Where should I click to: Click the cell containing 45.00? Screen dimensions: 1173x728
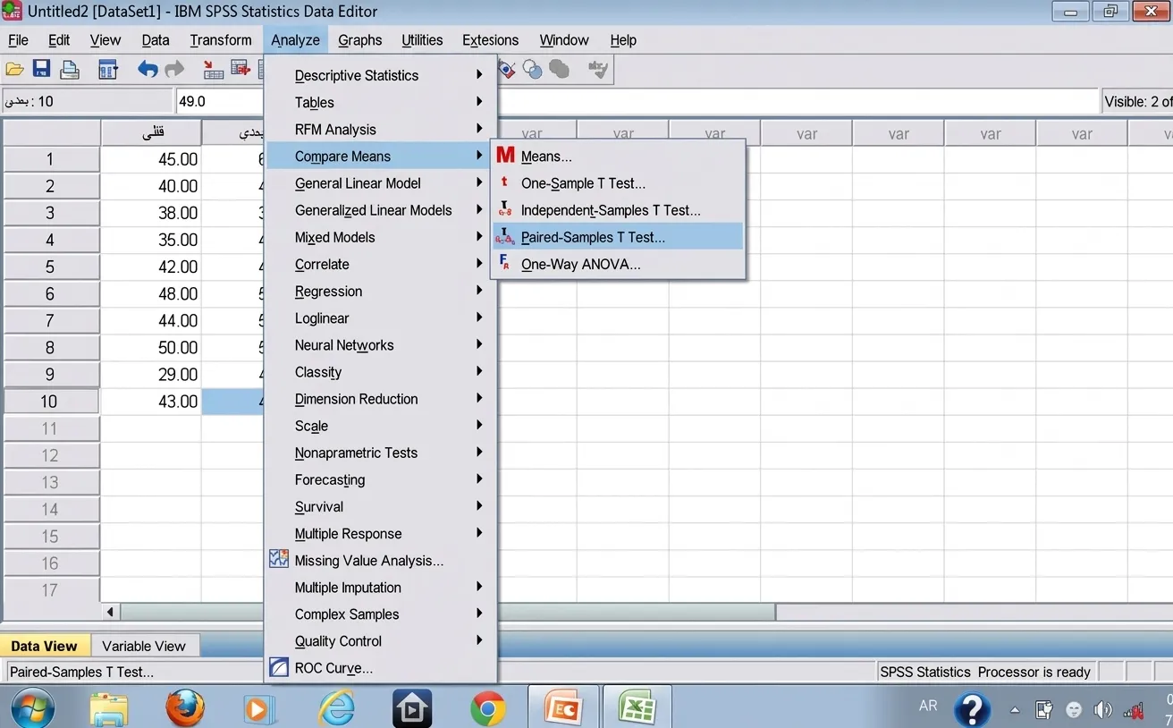[151, 159]
